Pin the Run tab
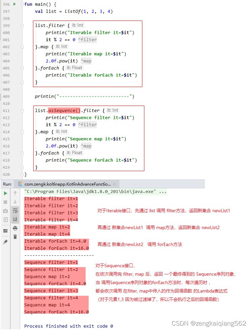This screenshot has height=330, width=251. coord(5,242)
